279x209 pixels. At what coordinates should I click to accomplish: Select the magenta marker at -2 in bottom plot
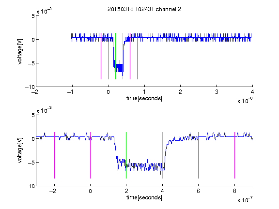[54, 155]
